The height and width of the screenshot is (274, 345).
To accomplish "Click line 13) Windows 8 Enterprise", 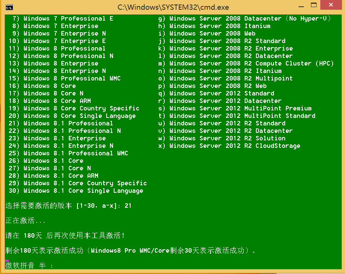I will click(54, 63).
